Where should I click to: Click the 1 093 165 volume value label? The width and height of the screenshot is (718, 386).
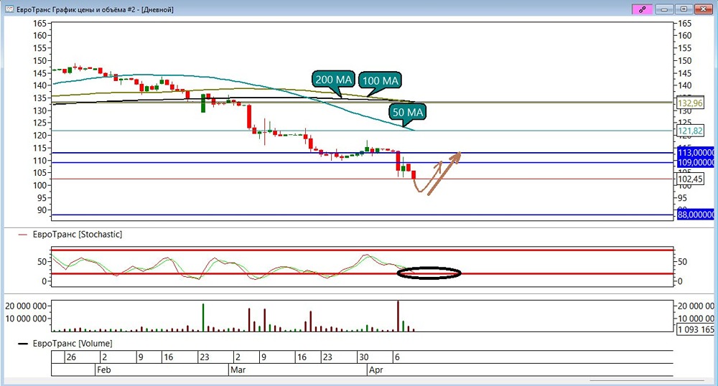[695, 329]
